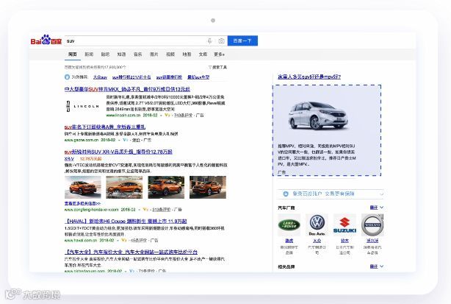
Task: Click the silver MPV car image
Action: click(x=318, y=116)
